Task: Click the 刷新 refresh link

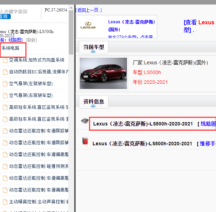Action: [x=31, y=40]
